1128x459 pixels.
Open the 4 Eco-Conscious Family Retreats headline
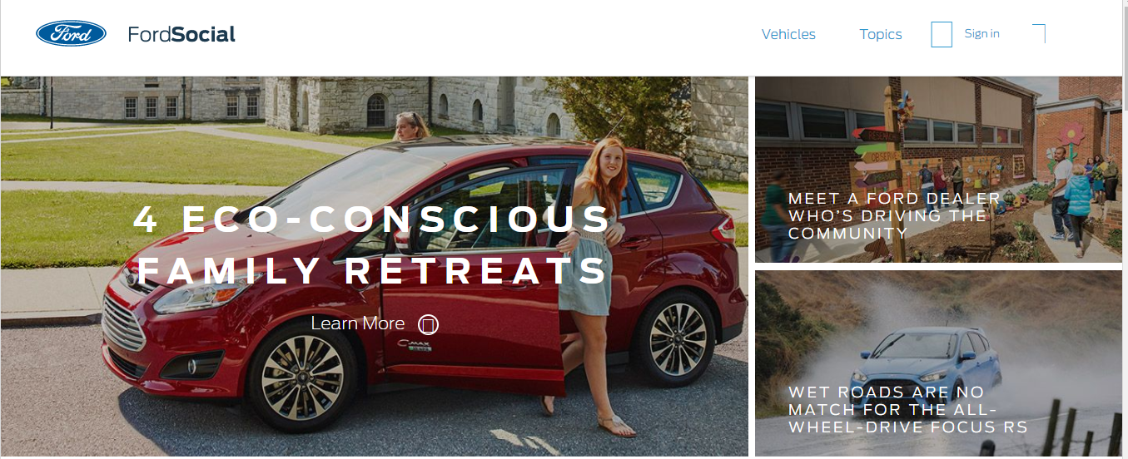373,244
